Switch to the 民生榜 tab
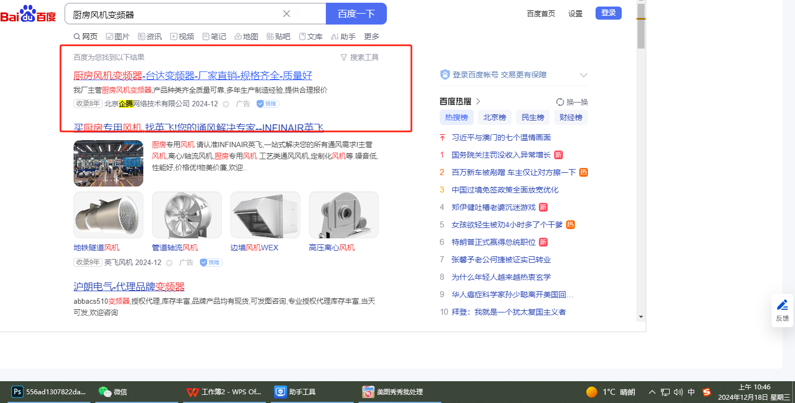 tap(532, 117)
